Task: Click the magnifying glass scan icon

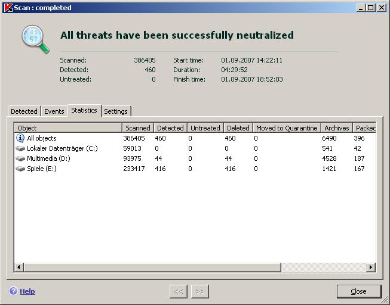Action: click(36, 39)
